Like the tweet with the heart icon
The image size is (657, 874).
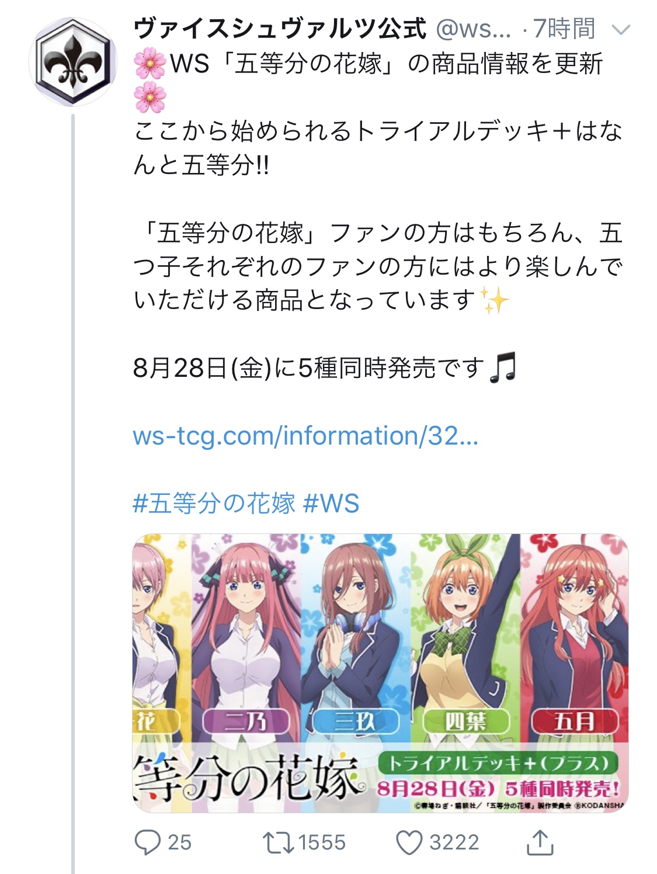point(409,842)
